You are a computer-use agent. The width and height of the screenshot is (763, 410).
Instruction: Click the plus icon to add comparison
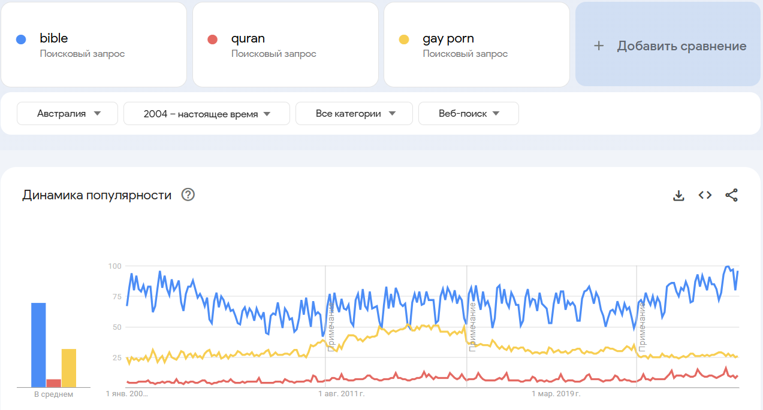599,46
